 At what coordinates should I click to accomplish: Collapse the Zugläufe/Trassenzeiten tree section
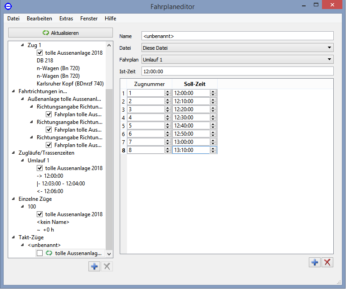click(x=14, y=153)
